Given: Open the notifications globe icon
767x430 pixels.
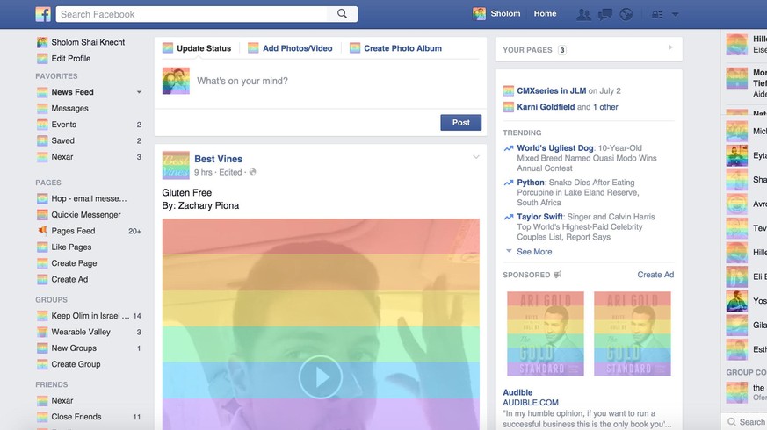Looking at the screenshot, I should point(626,14).
